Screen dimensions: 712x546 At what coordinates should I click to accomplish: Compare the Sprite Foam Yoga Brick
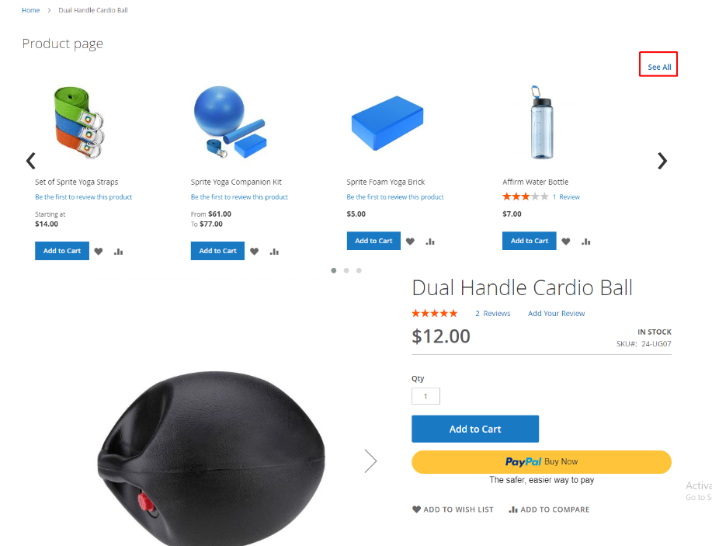point(430,242)
